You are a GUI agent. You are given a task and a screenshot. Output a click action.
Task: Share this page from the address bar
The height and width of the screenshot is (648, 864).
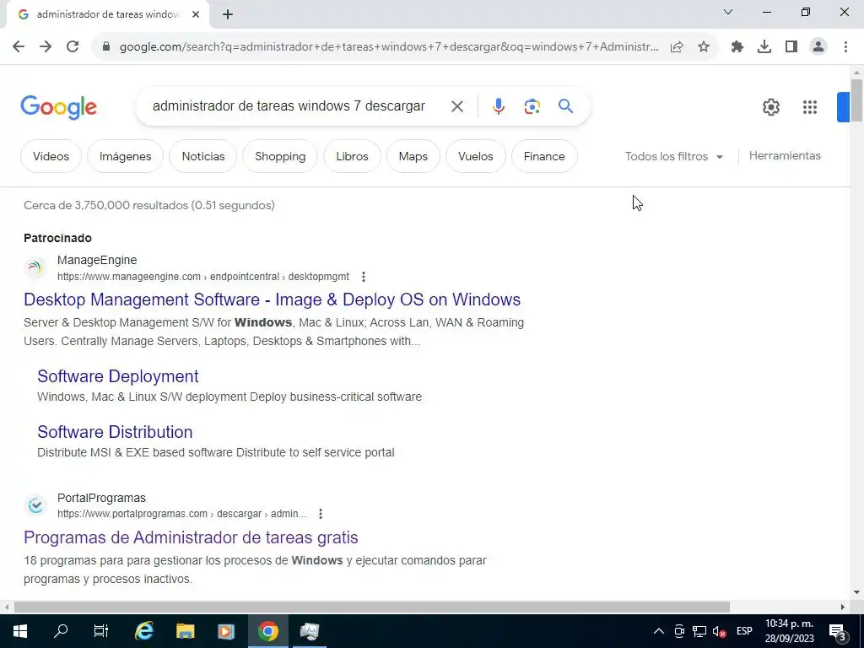coord(677,47)
